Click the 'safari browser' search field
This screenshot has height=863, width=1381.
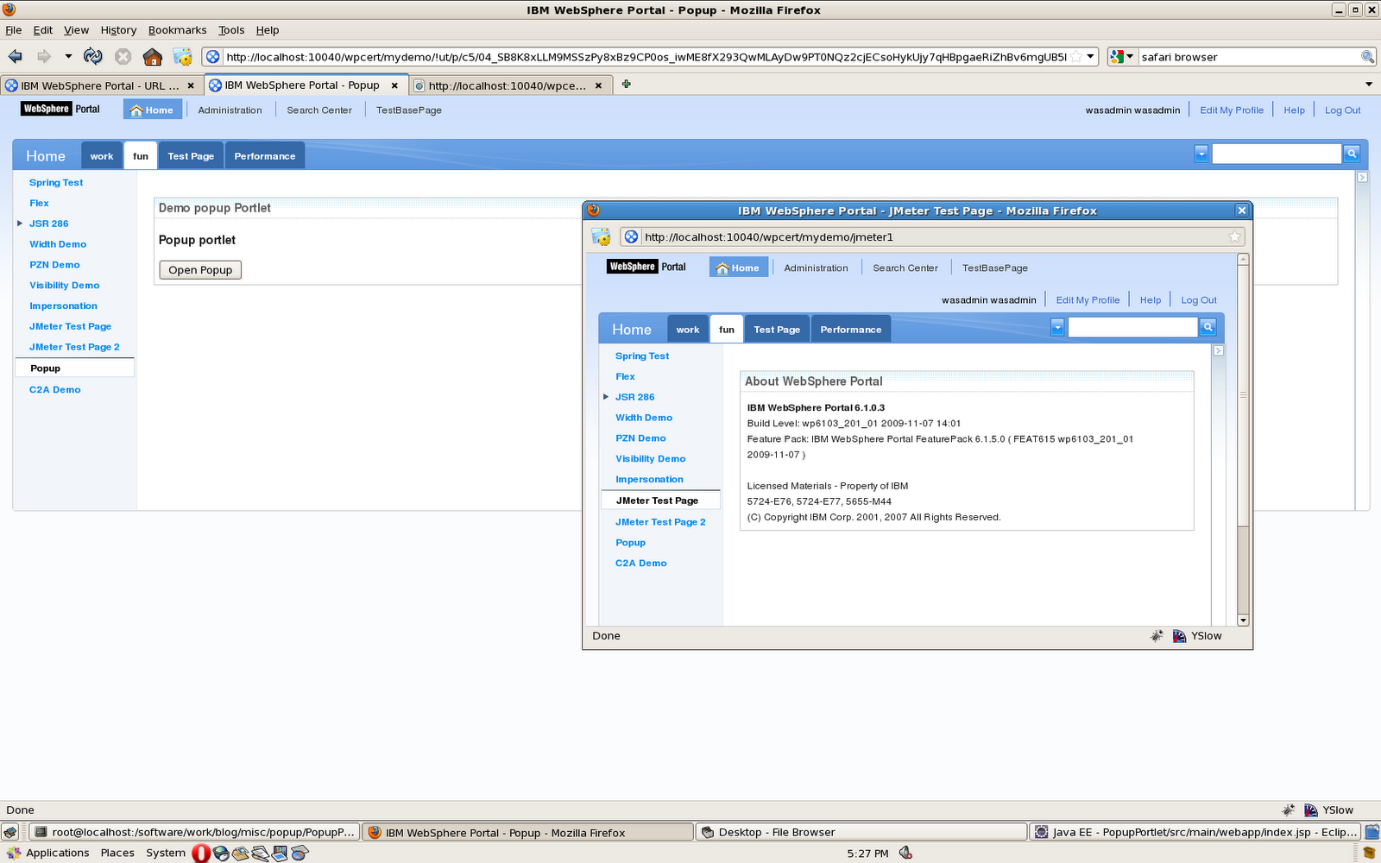[x=1249, y=57]
